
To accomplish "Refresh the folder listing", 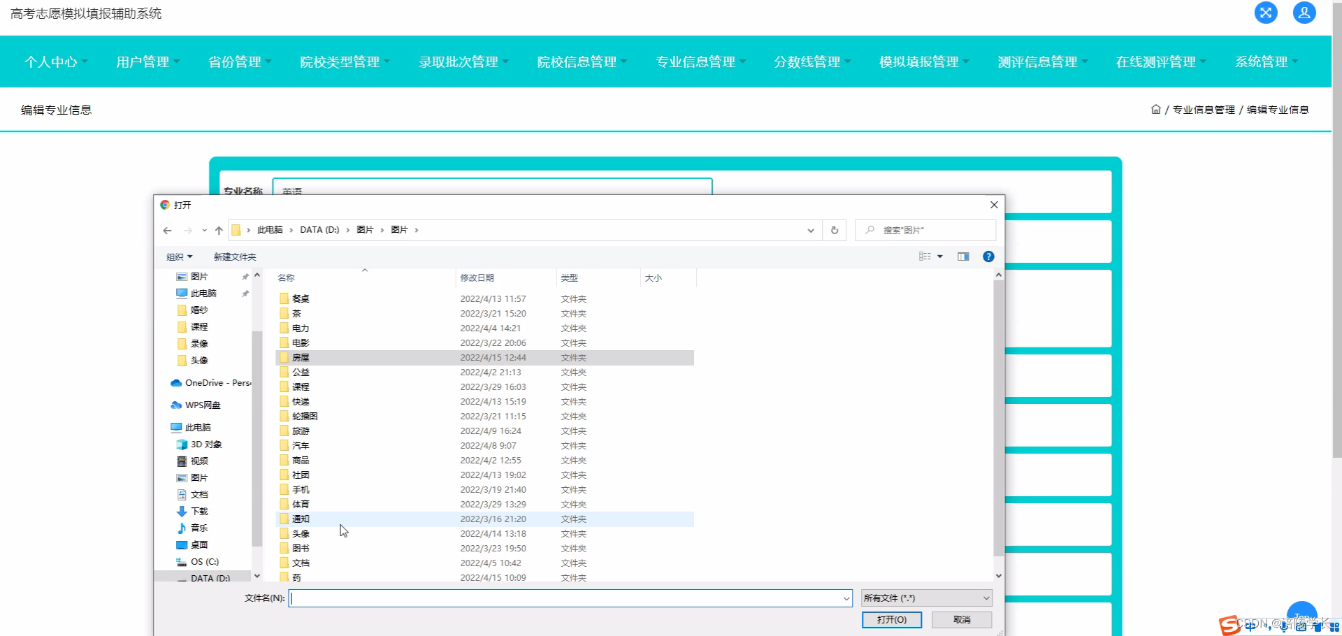I will tap(835, 230).
